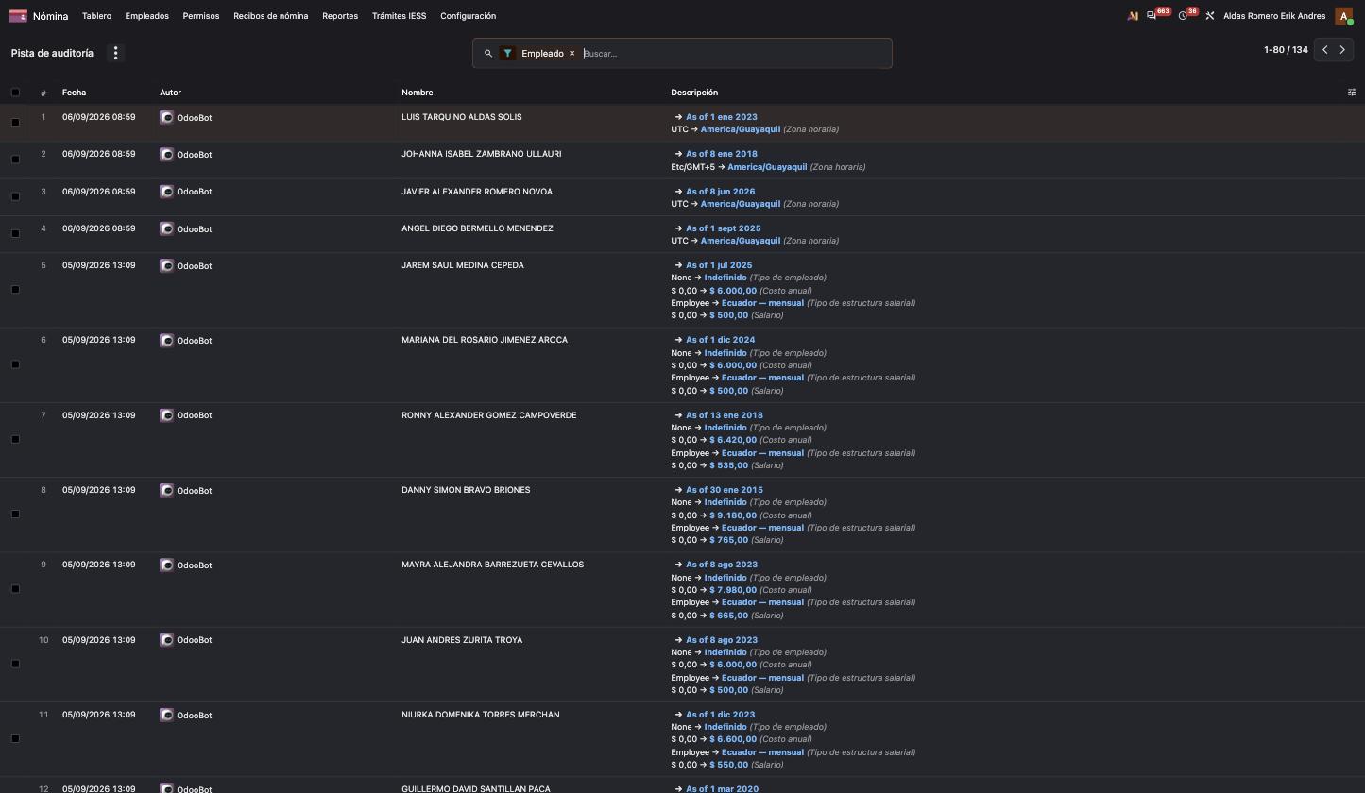Open the Empleados menu

pyautogui.click(x=146, y=16)
